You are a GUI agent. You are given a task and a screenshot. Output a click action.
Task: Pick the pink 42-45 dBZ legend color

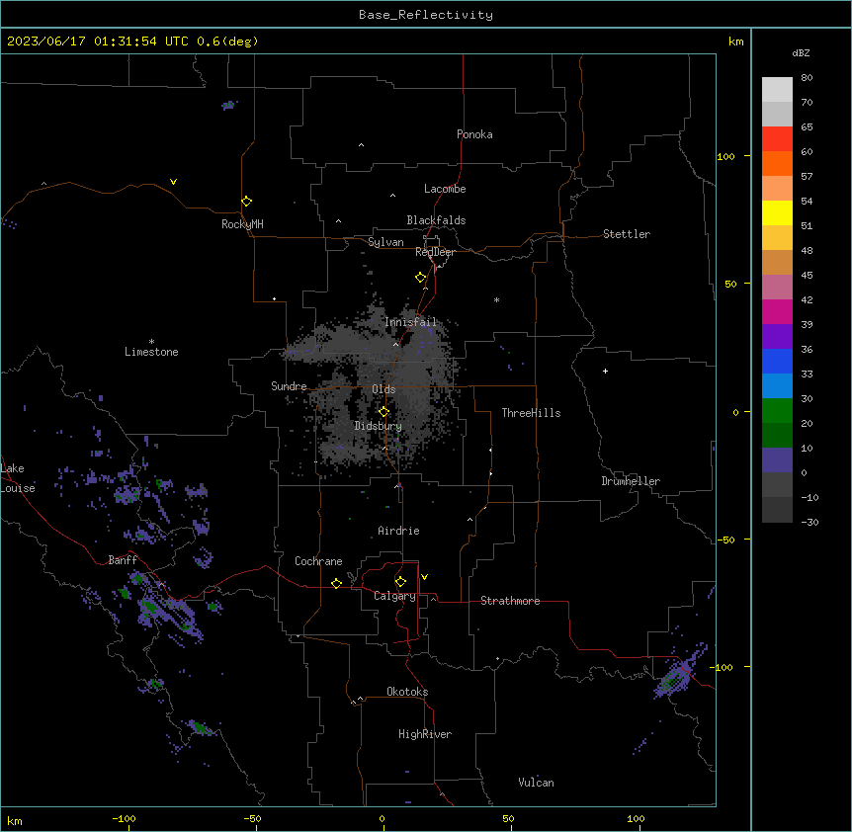(777, 288)
